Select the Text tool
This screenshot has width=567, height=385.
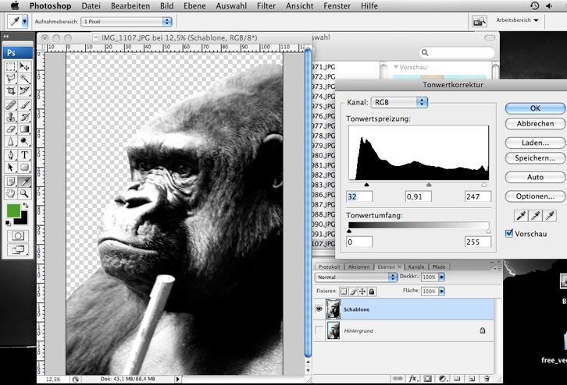click(x=25, y=154)
